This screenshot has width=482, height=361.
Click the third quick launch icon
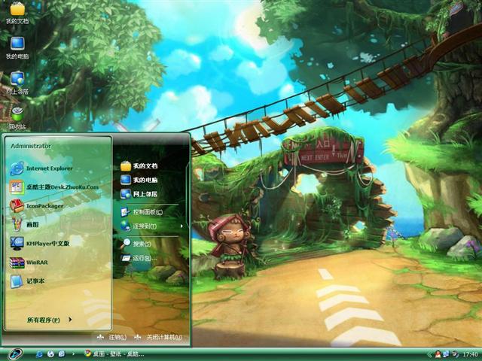pos(62,354)
